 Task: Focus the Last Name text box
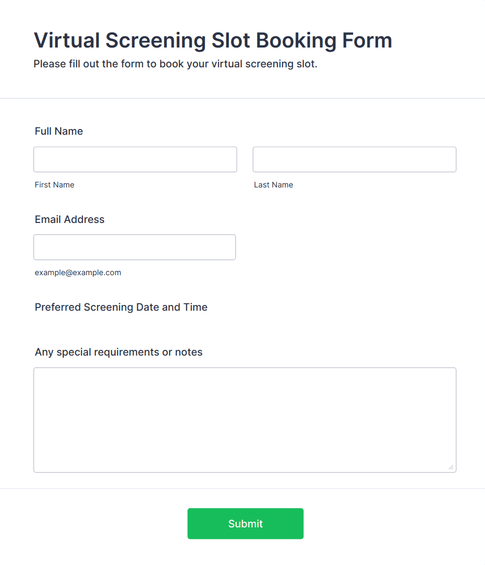(355, 159)
